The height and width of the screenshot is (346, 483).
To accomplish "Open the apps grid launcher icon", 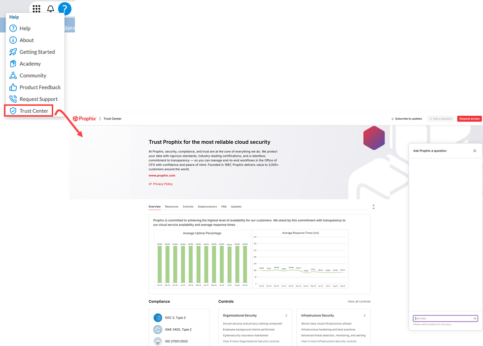I will point(36,9).
